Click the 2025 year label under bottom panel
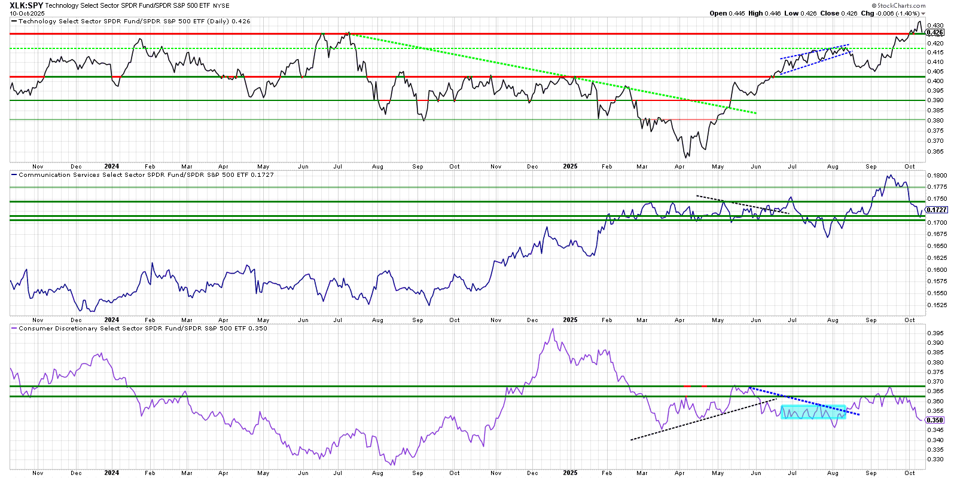 (570, 473)
